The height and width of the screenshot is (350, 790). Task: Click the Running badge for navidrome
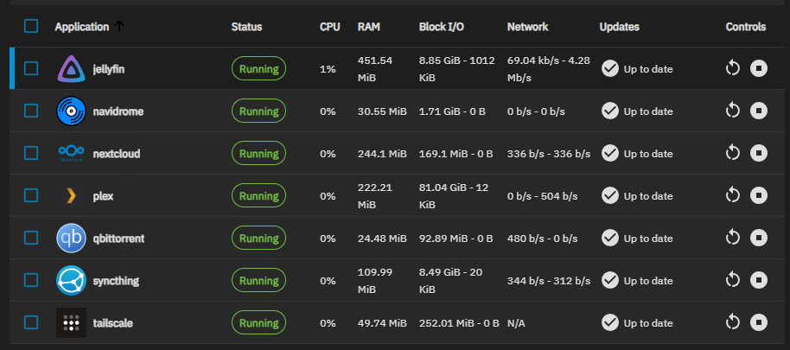click(x=258, y=111)
